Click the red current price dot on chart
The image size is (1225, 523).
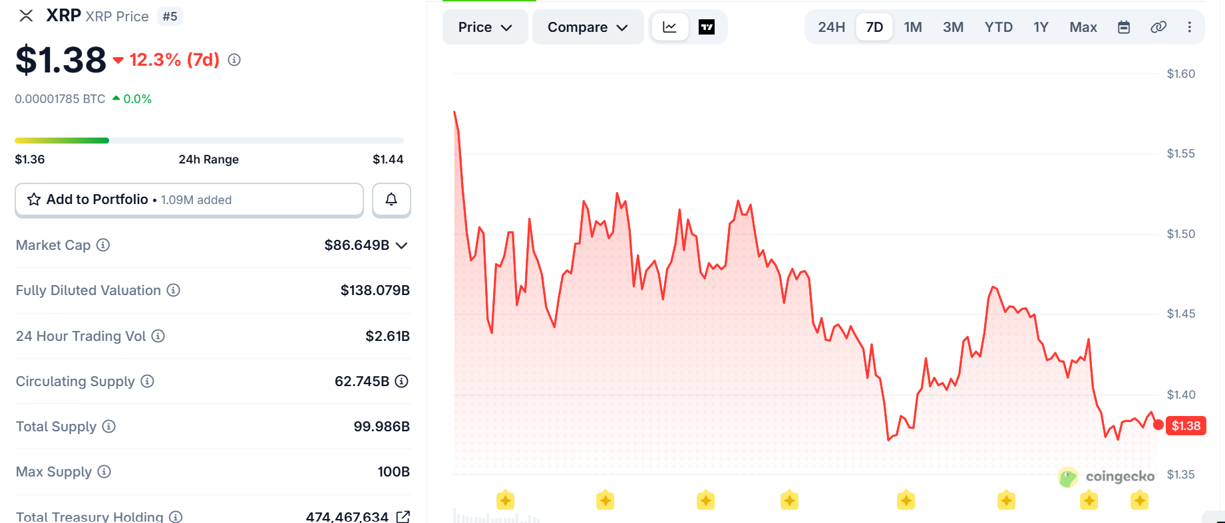(1158, 425)
